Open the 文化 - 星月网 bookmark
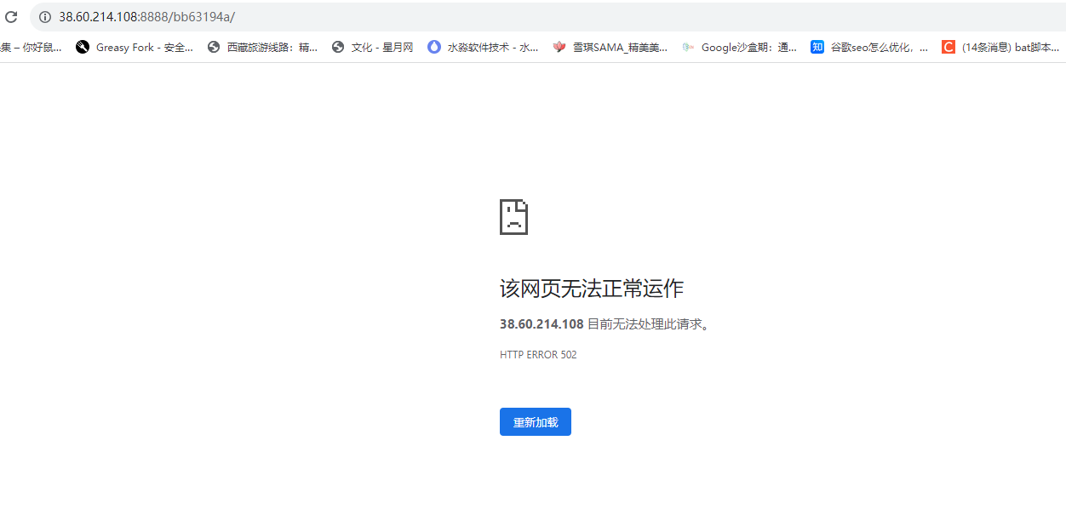Image resolution: width=1066 pixels, height=532 pixels. [x=372, y=48]
